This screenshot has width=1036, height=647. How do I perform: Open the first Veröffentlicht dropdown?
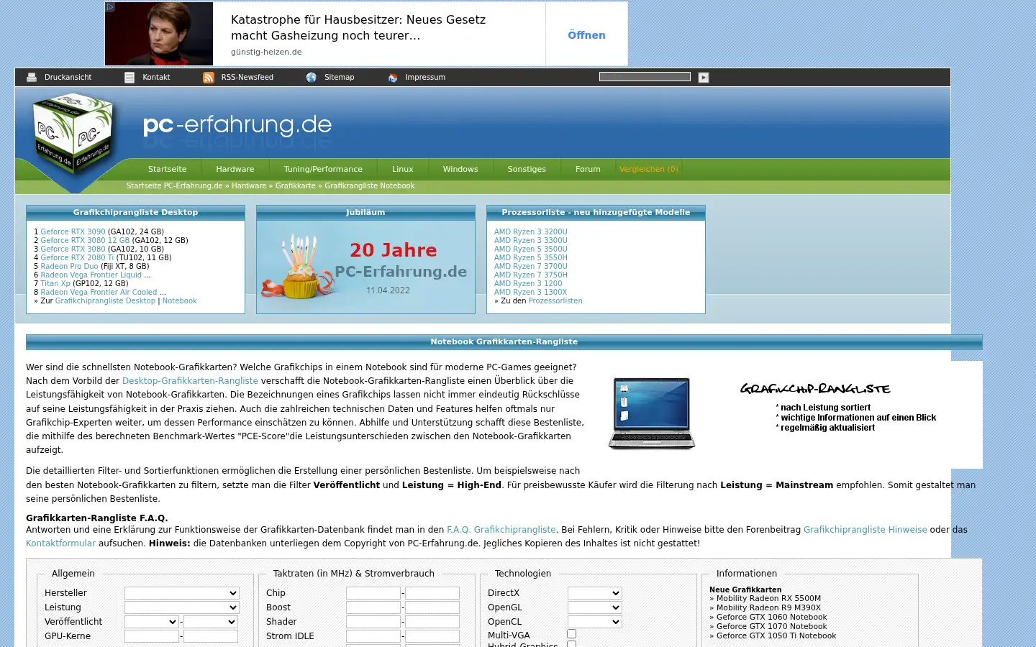(152, 622)
